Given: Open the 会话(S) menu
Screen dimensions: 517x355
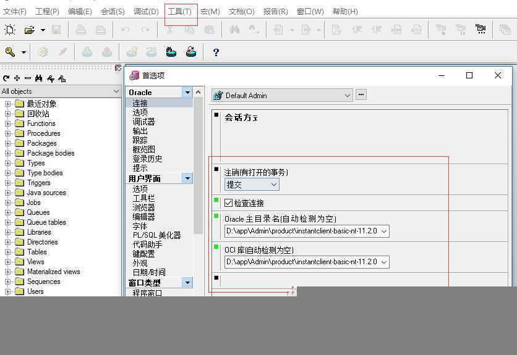Looking at the screenshot, I should [x=113, y=12].
